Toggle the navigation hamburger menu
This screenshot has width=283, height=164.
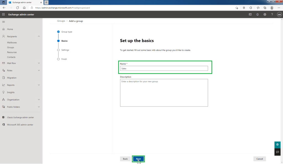point(3,22)
